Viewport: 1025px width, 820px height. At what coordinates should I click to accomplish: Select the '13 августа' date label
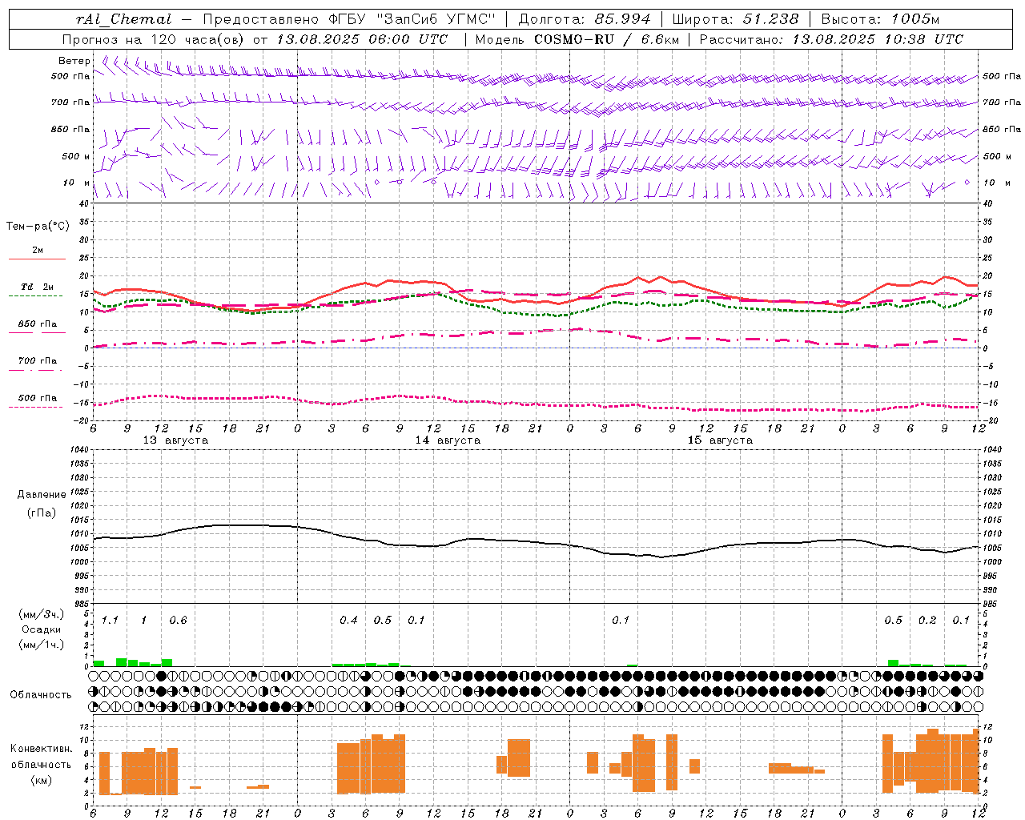175,440
